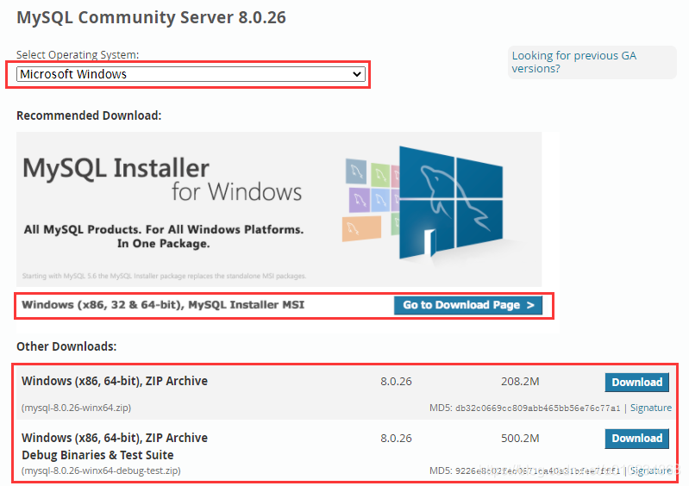Image resolution: width=689 pixels, height=486 pixels.
Task: Open the Select Operating System dropdown
Action: click(x=191, y=74)
